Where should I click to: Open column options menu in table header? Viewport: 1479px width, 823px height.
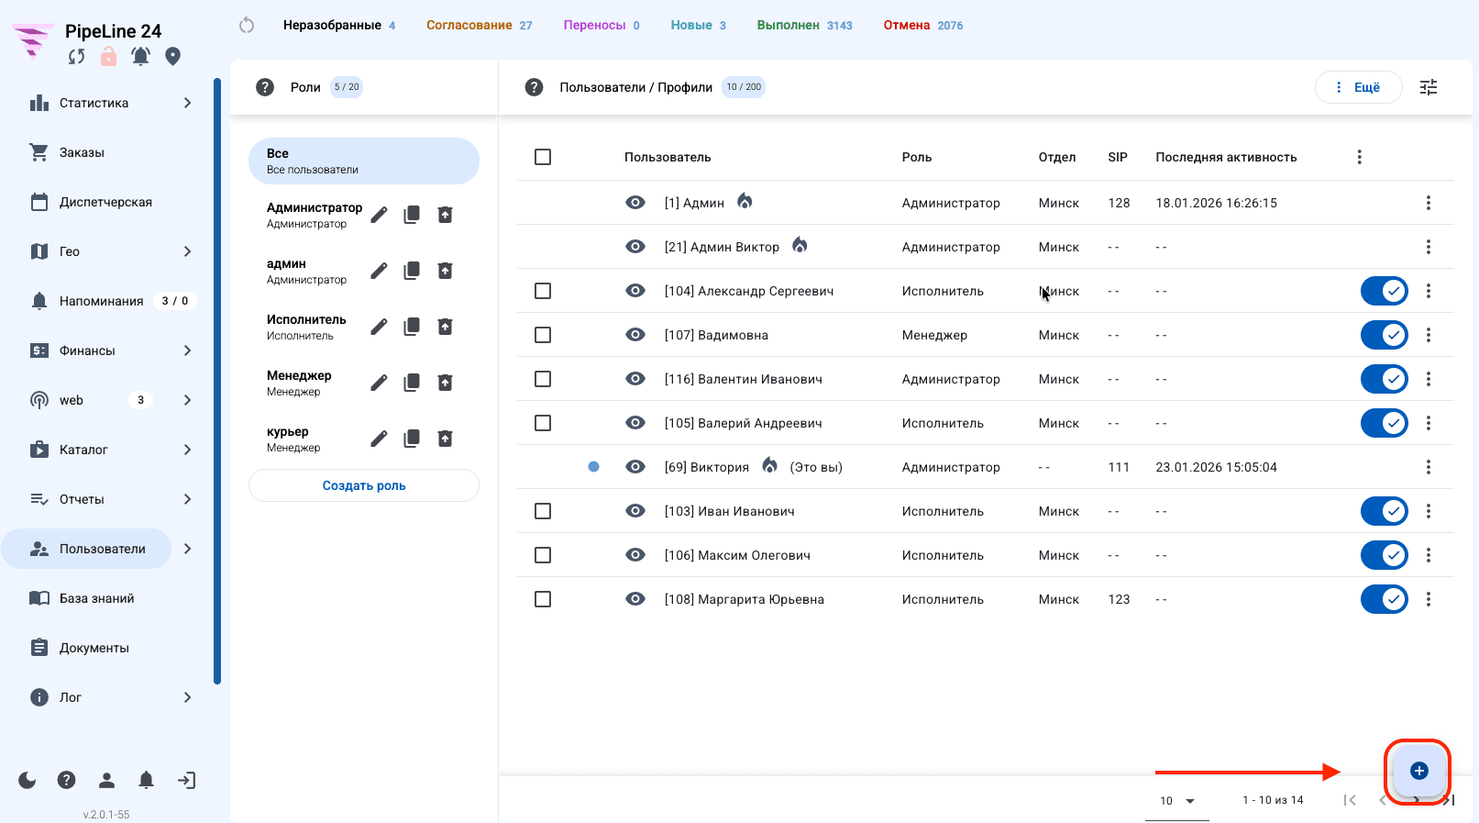pyautogui.click(x=1359, y=157)
